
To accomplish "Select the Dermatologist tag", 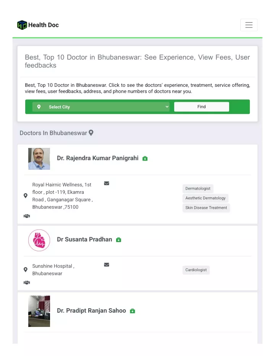I will [x=198, y=189].
